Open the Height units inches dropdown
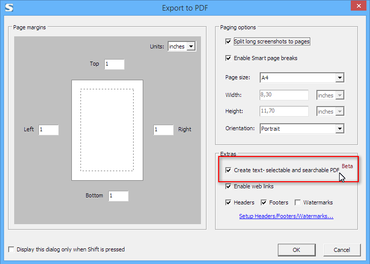Image resolution: width=370 pixels, height=264 pixels. 330,112
